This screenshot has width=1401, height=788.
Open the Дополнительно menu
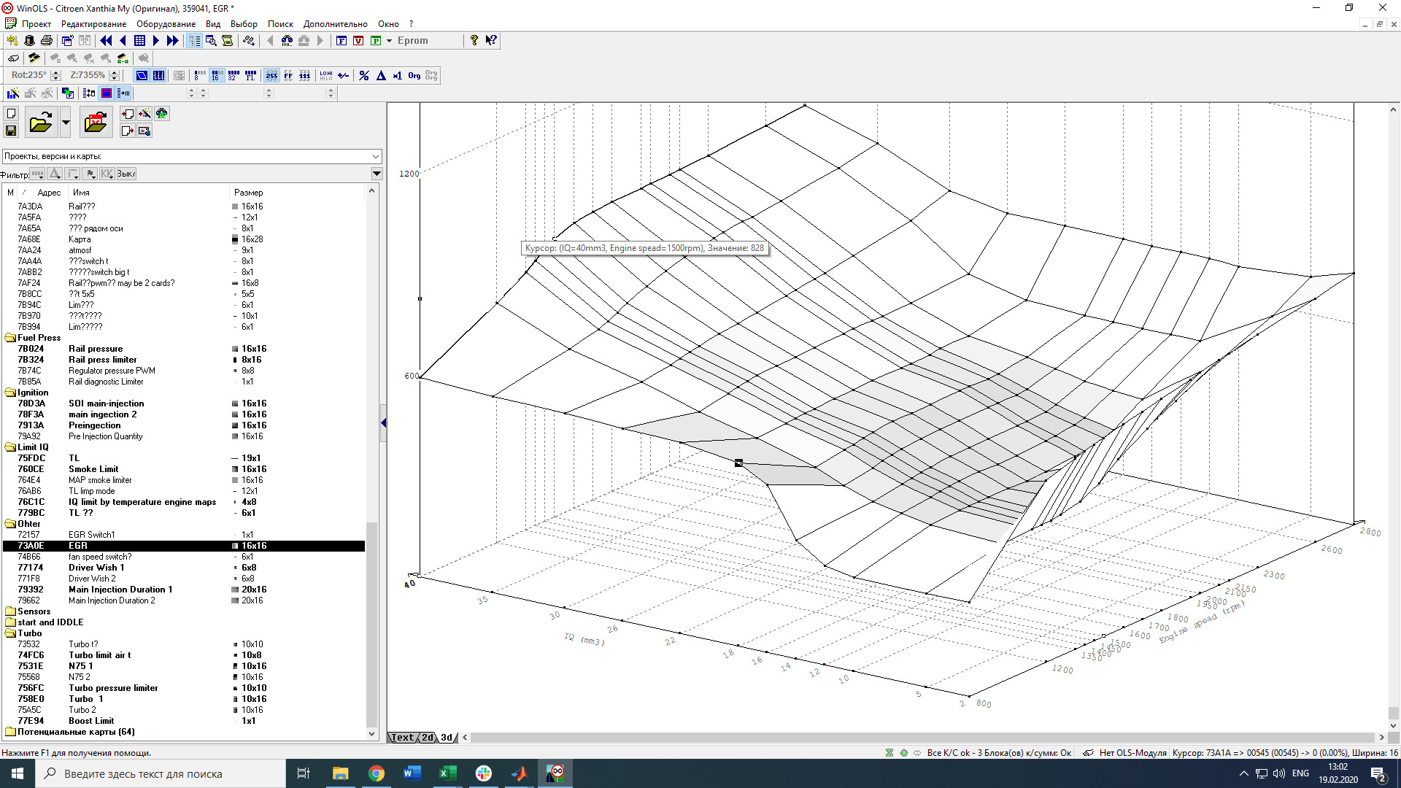point(336,24)
